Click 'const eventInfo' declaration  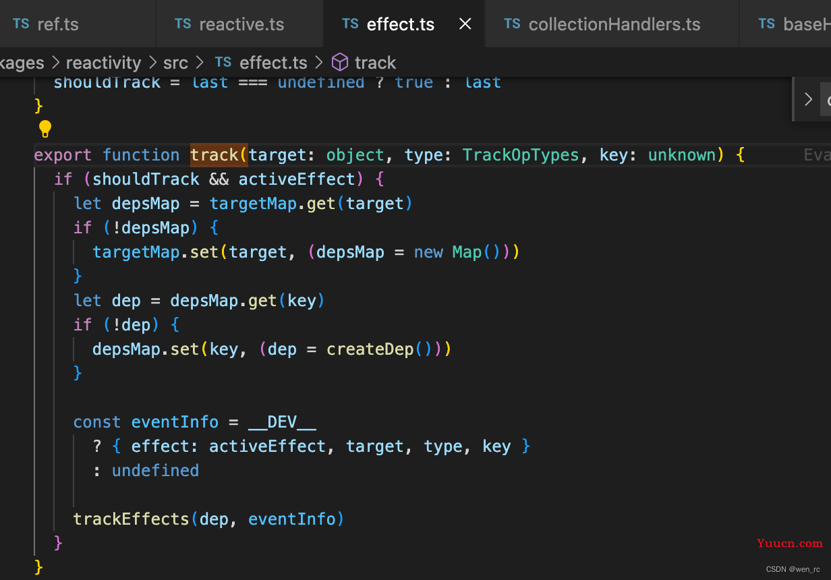point(146,422)
